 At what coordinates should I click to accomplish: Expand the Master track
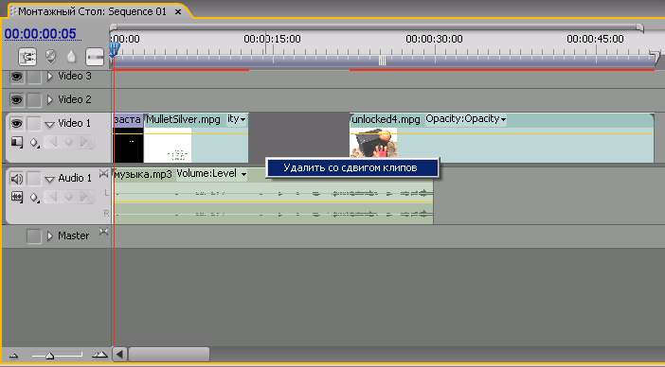point(50,236)
